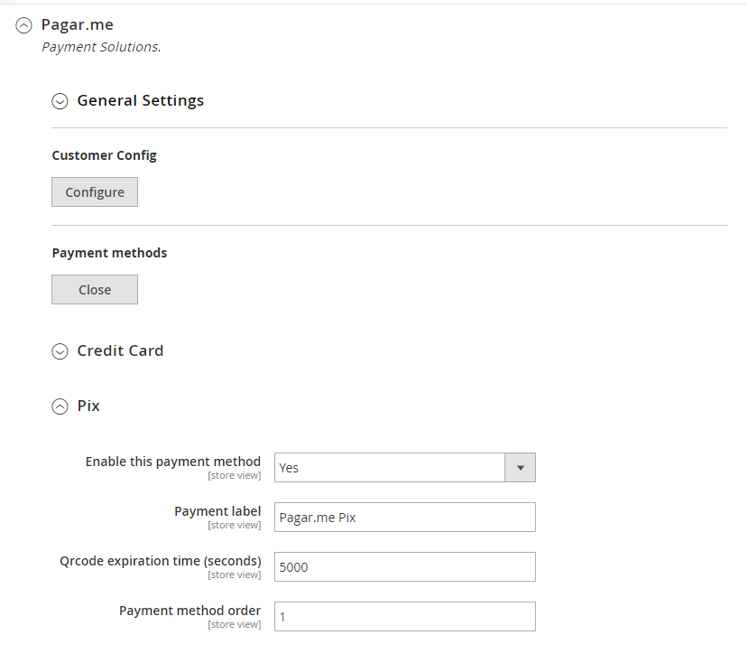Click the Pix heading text

(88, 406)
